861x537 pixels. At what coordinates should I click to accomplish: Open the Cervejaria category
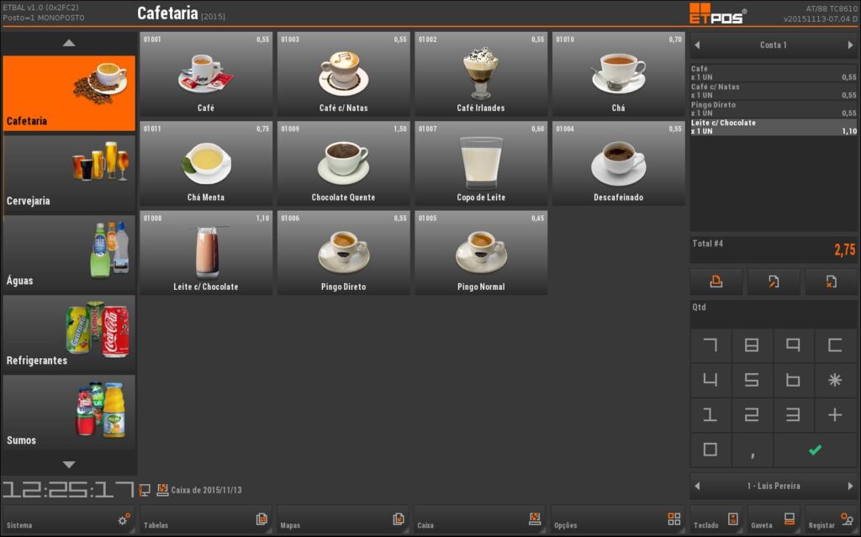click(69, 174)
